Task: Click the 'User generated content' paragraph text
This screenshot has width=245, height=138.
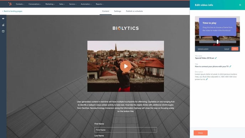Action: (x=126, y=106)
